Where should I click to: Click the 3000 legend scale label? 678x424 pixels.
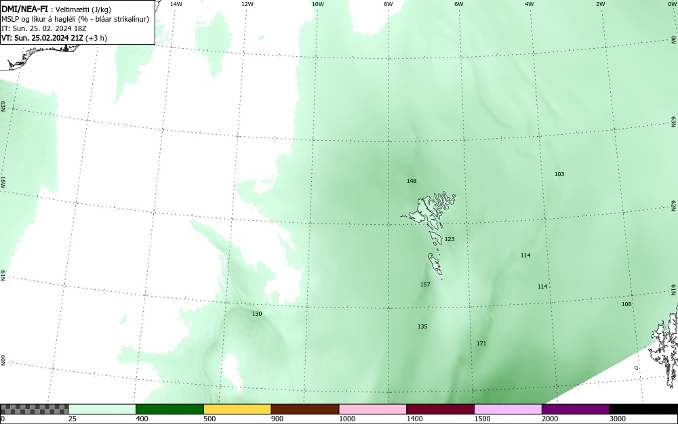tap(618, 419)
